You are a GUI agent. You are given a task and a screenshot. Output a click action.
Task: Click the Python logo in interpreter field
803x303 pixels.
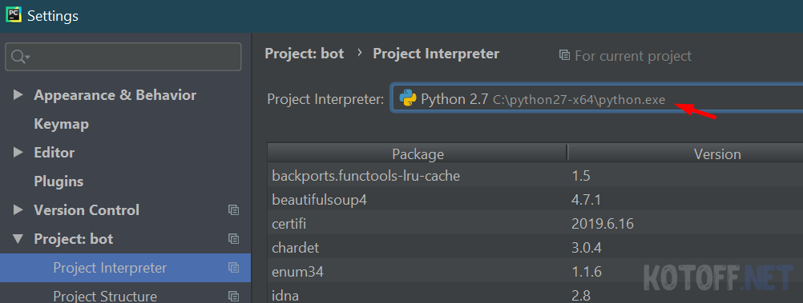(408, 98)
